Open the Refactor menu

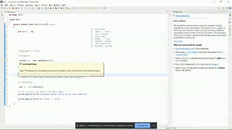[x=21, y=5]
